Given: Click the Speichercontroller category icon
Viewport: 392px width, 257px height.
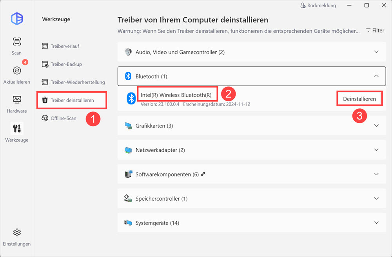Looking at the screenshot, I should tap(128, 198).
